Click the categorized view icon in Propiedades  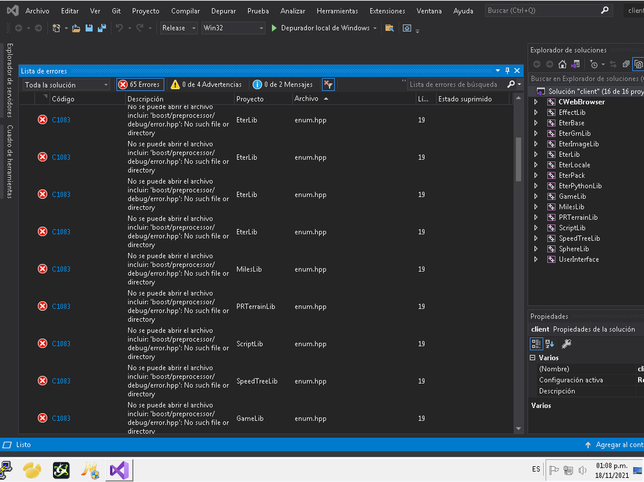click(536, 344)
